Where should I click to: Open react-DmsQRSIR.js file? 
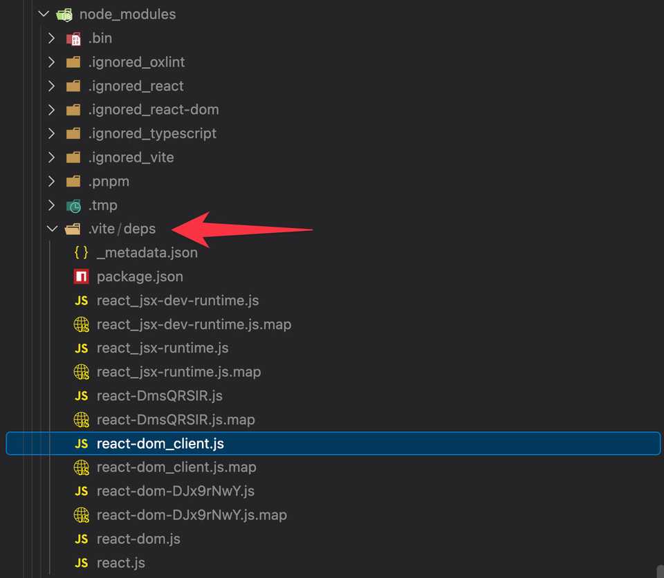pyautogui.click(x=160, y=396)
